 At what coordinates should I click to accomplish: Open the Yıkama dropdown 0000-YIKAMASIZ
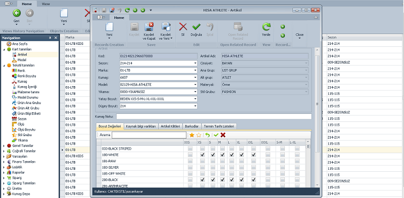tap(195, 92)
